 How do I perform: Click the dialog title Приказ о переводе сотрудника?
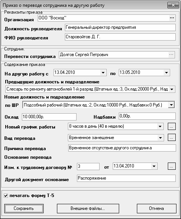coord(54,5)
